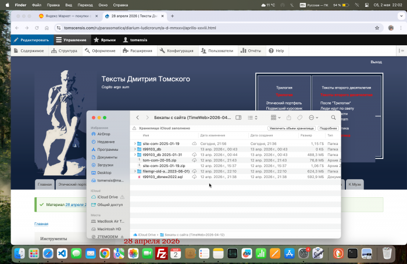The image size is (407, 264).
Task: Toggle Drupal toolbar orientation at far right
Action: pyautogui.click(x=401, y=51)
